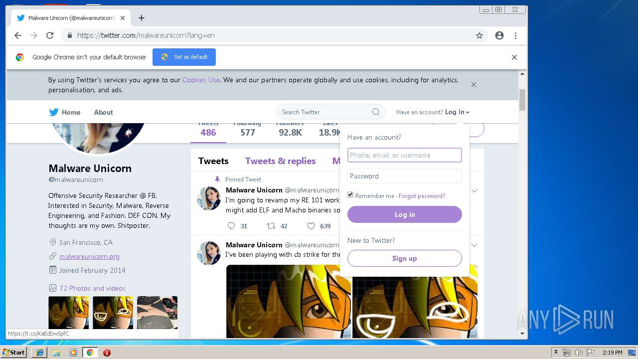Click the volume speaker tray icon
The width and height of the screenshot is (638, 359).
[578, 353]
